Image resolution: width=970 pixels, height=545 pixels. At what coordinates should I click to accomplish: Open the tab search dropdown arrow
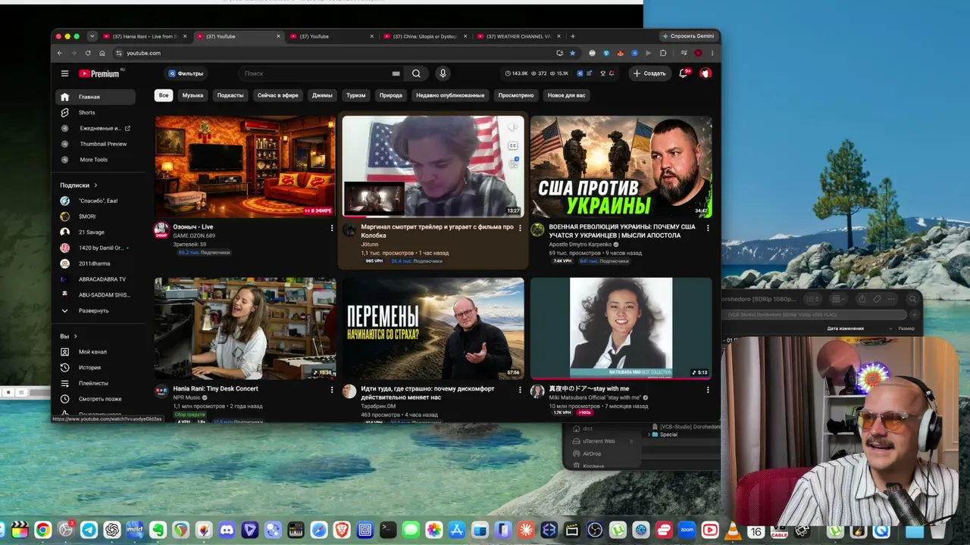pyautogui.click(x=92, y=36)
